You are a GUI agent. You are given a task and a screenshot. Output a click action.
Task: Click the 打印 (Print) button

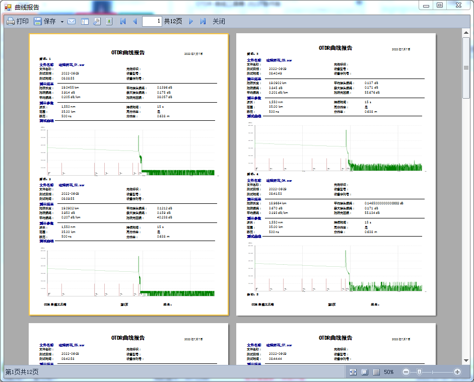(18, 22)
